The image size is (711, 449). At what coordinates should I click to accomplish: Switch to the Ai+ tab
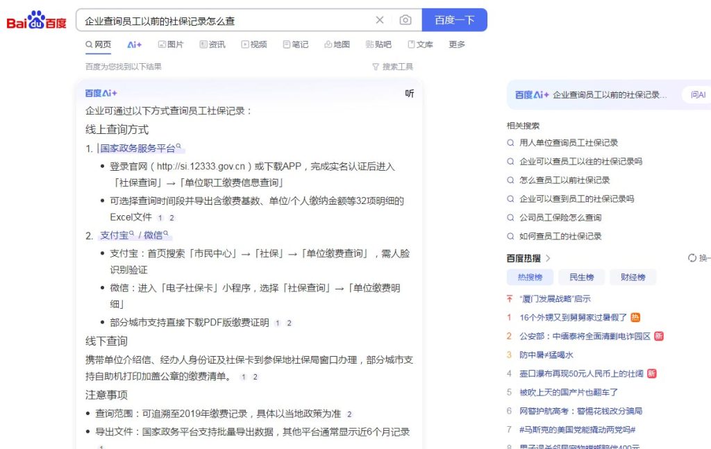click(x=134, y=44)
